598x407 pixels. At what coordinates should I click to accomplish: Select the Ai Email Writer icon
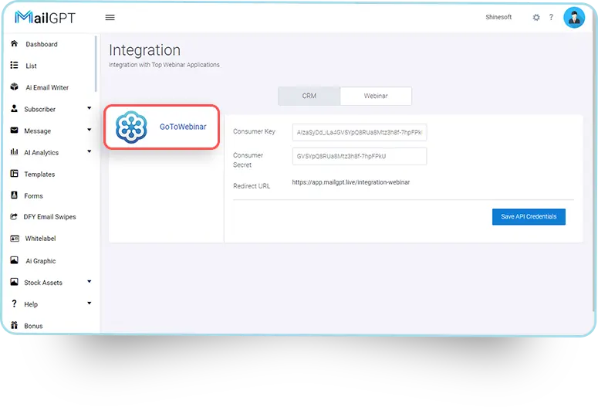(14, 87)
